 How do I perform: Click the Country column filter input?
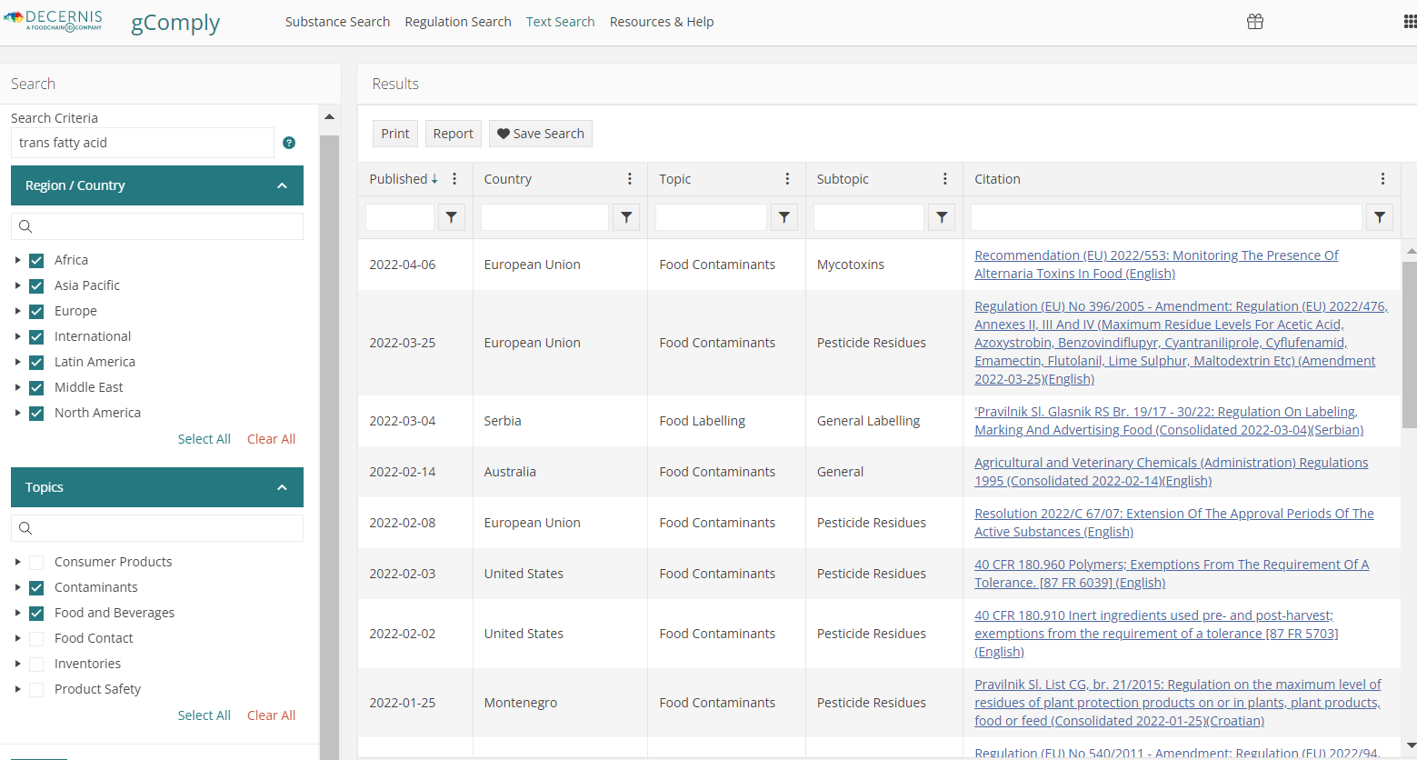544,217
